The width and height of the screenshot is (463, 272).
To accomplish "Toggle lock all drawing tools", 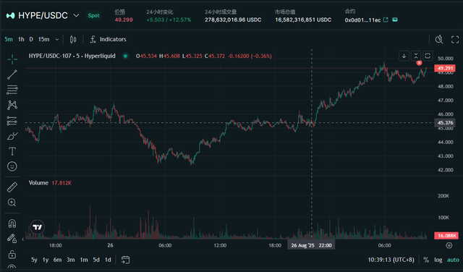I will click(x=12, y=254).
